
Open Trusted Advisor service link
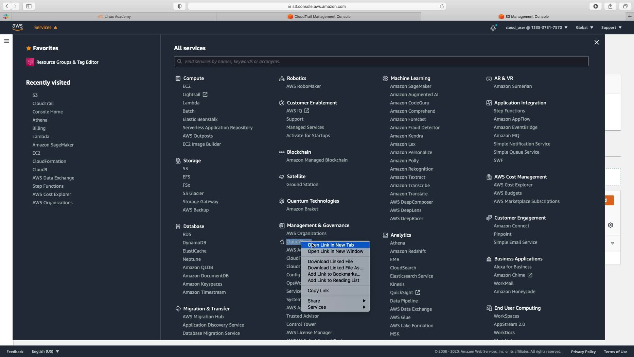pyautogui.click(x=302, y=316)
